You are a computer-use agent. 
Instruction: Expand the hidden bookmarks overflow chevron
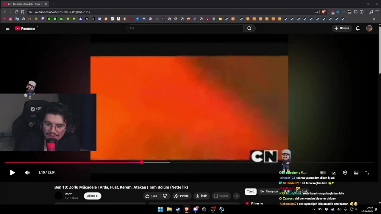coord(374,19)
